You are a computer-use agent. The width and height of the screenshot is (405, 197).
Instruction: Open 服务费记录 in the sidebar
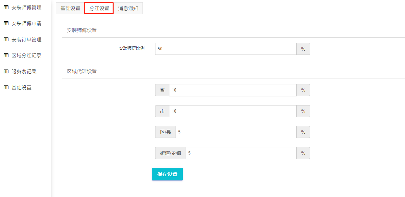pyautogui.click(x=24, y=72)
